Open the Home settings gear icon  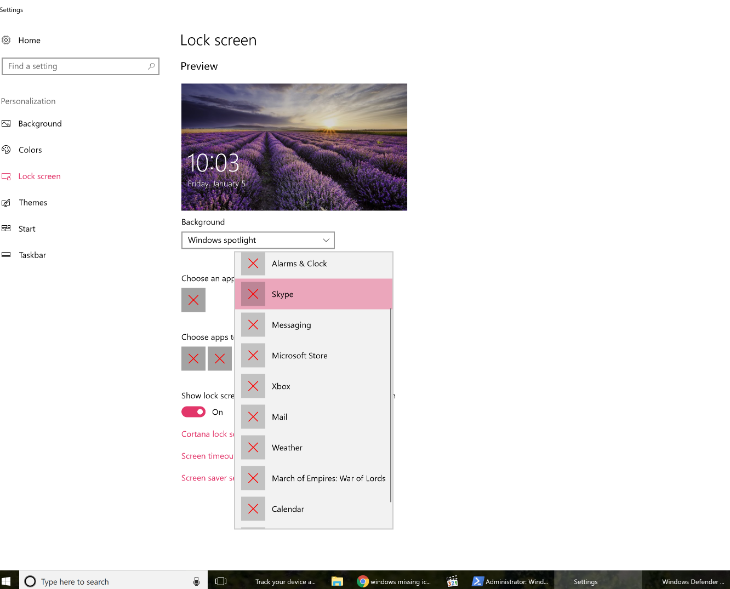tap(7, 40)
